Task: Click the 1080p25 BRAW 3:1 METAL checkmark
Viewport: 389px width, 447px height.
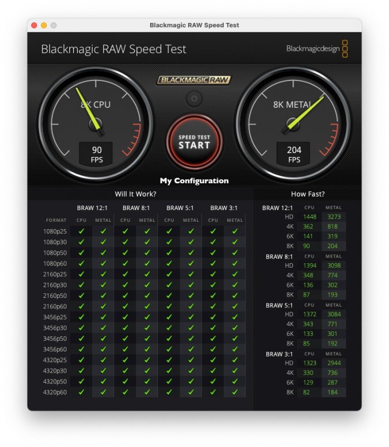Action: pyautogui.click(x=235, y=231)
